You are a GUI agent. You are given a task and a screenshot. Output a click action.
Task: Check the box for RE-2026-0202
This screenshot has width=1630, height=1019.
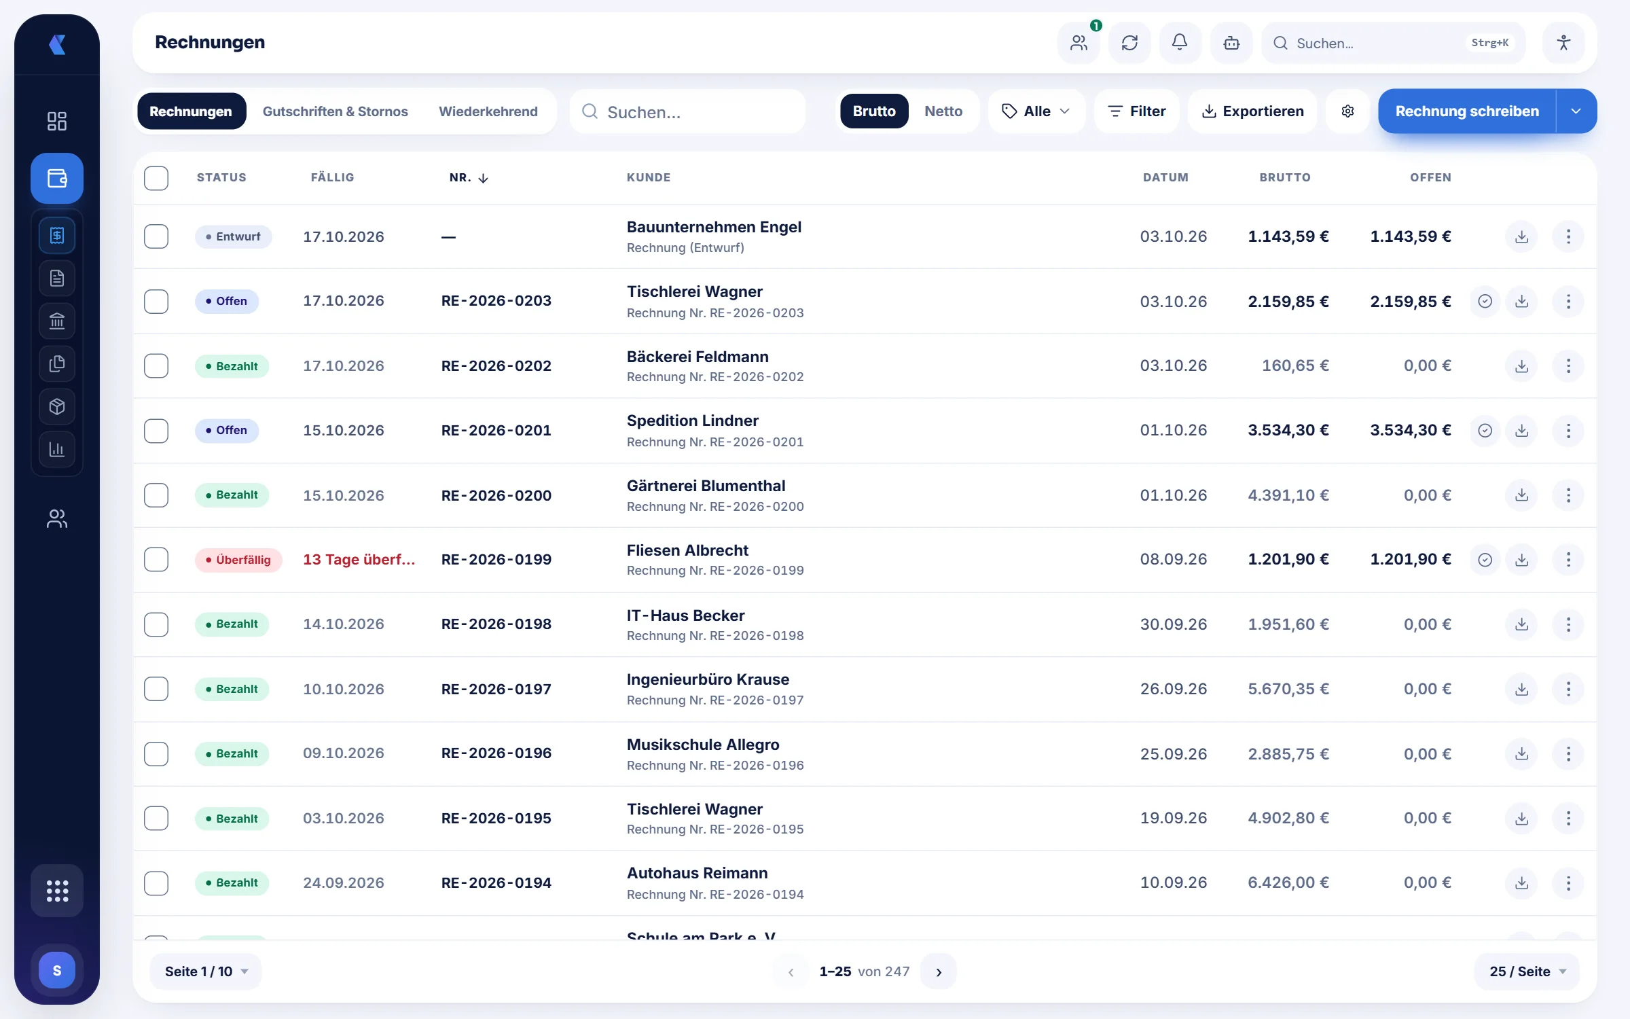tap(156, 366)
